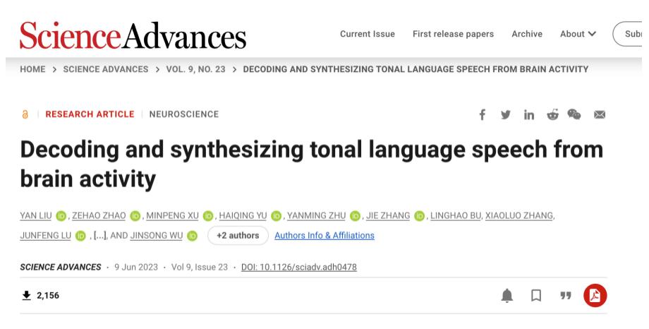The image size is (649, 329).
Task: Open author XIAOLUO ZHANG link
Action: pos(519,216)
